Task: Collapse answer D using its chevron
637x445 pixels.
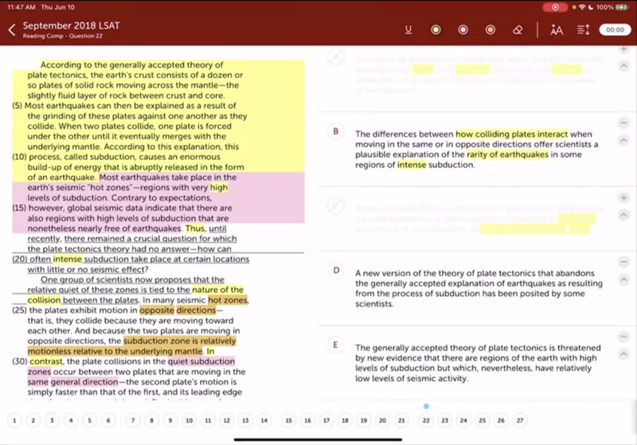Action: (623, 280)
